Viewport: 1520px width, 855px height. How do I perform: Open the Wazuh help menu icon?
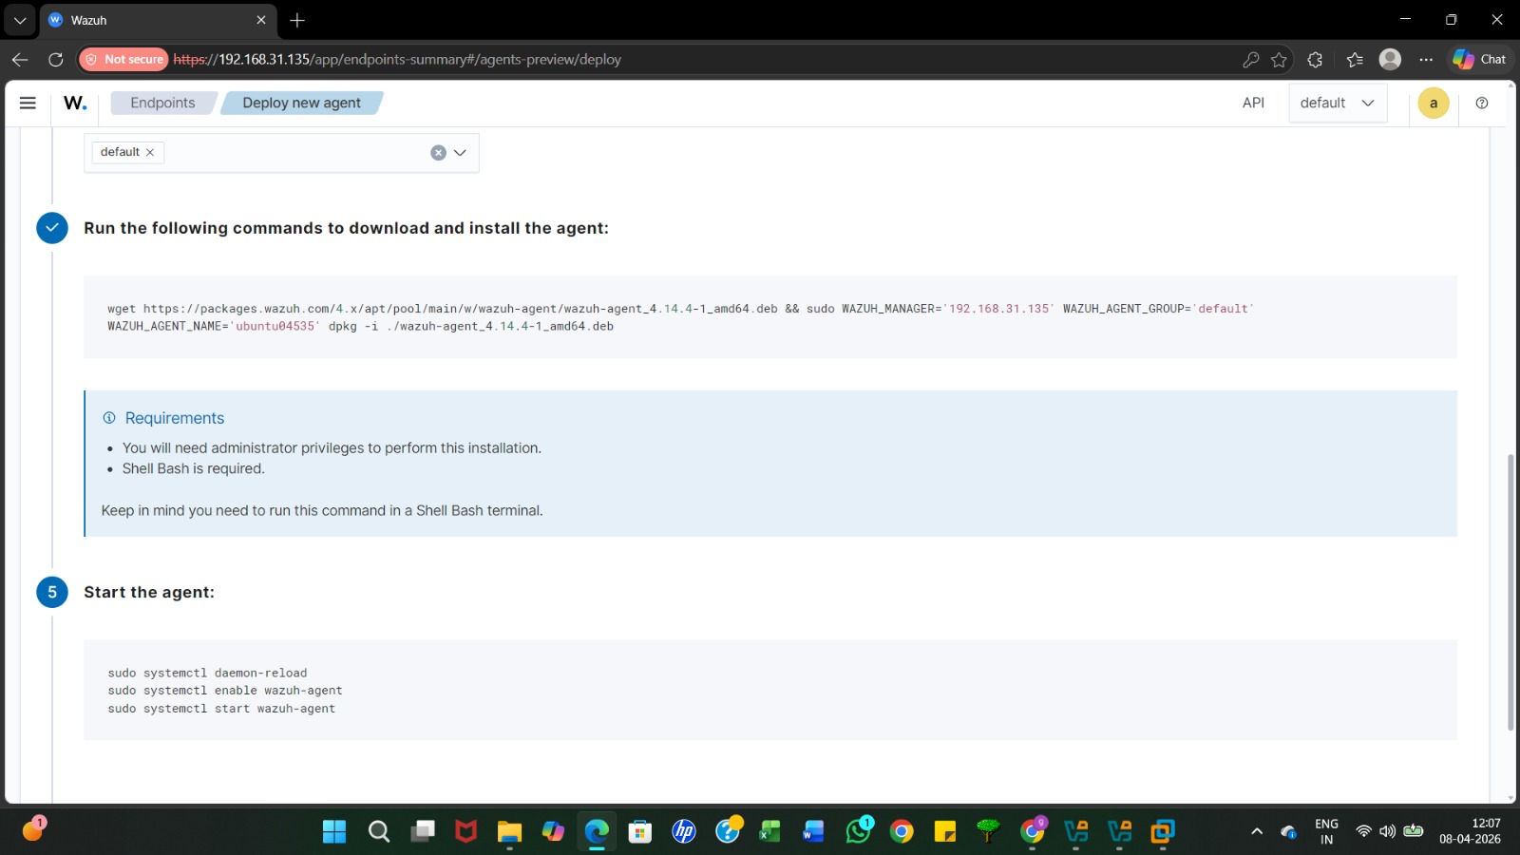tap(1482, 103)
